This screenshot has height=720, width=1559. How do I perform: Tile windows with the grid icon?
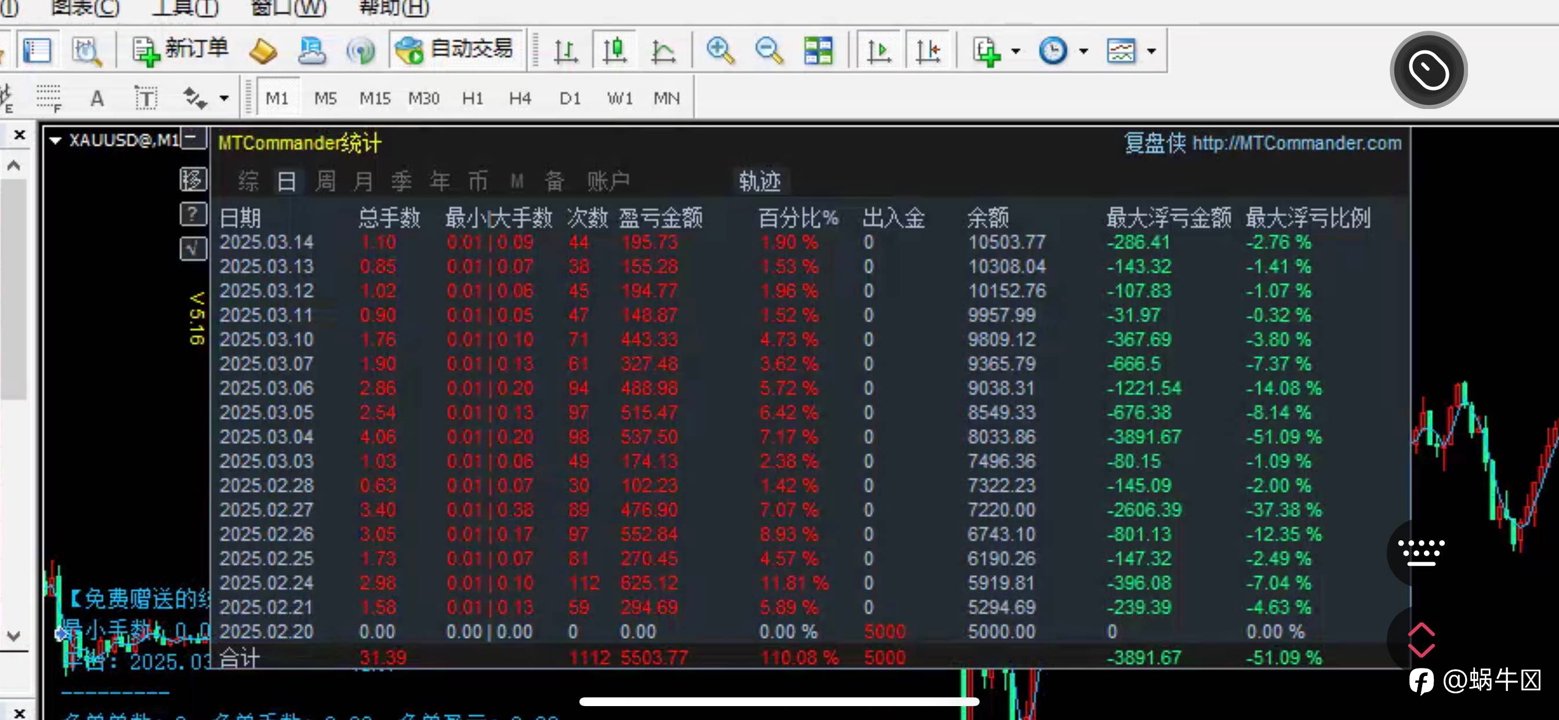(818, 50)
